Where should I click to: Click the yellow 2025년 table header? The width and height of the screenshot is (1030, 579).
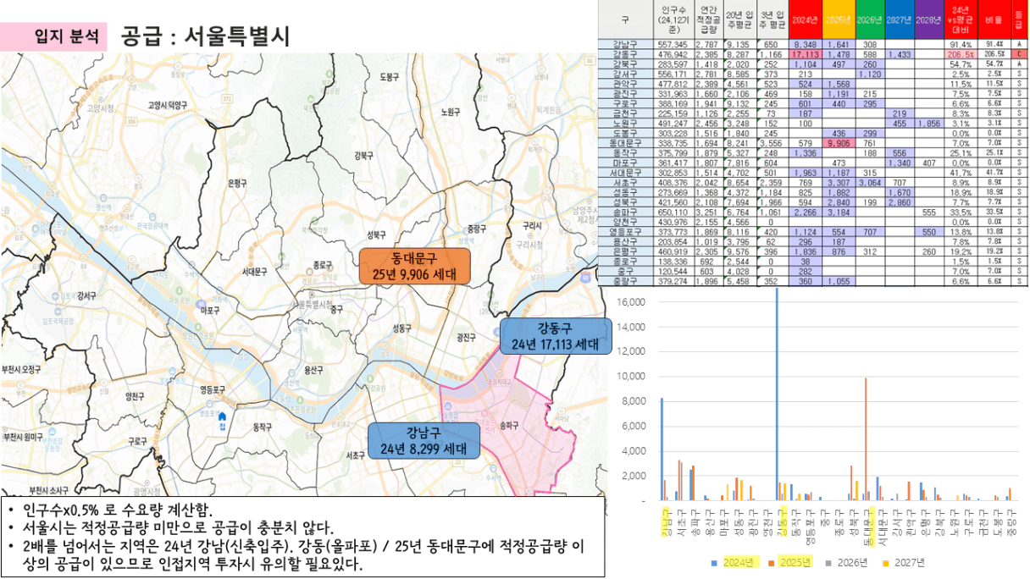point(839,20)
